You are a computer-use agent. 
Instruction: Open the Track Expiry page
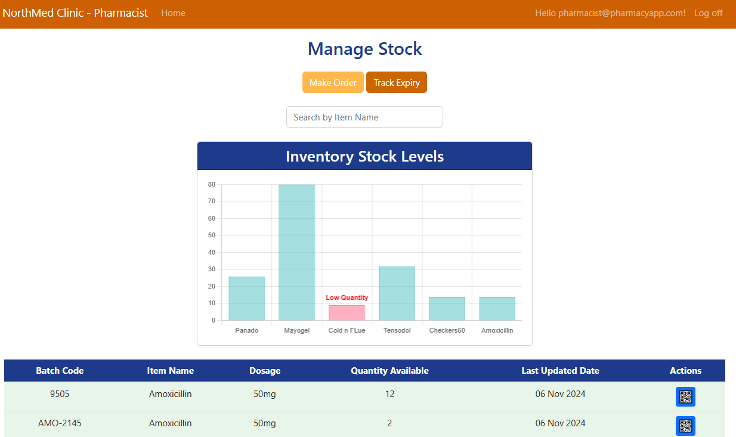pyautogui.click(x=397, y=82)
